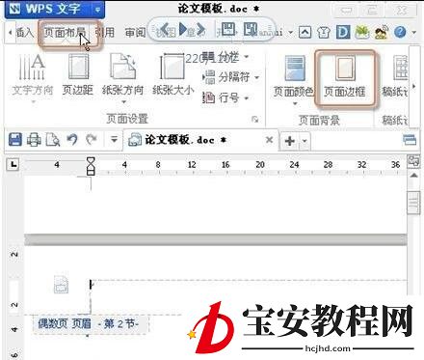Open the 分隔符 breaks dropdown
The image size is (424, 360).
(x=230, y=77)
